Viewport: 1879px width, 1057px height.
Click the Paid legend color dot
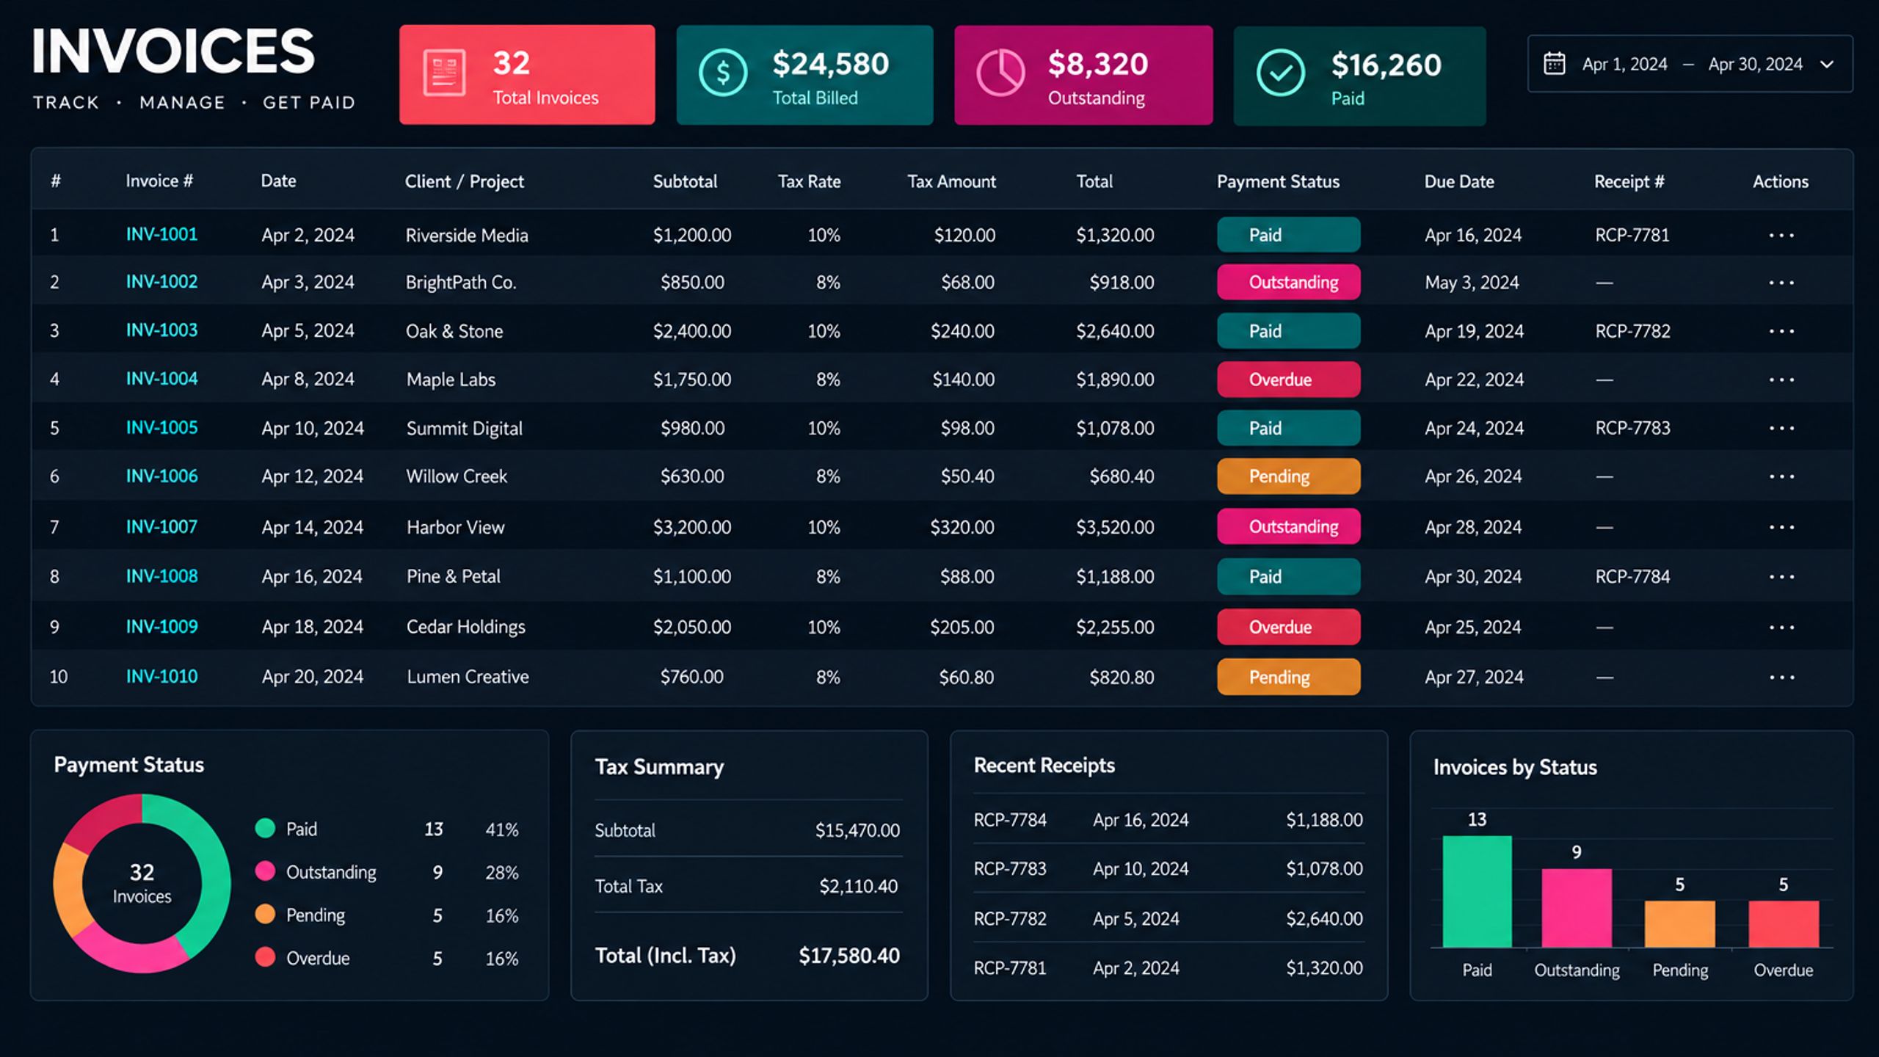265,828
